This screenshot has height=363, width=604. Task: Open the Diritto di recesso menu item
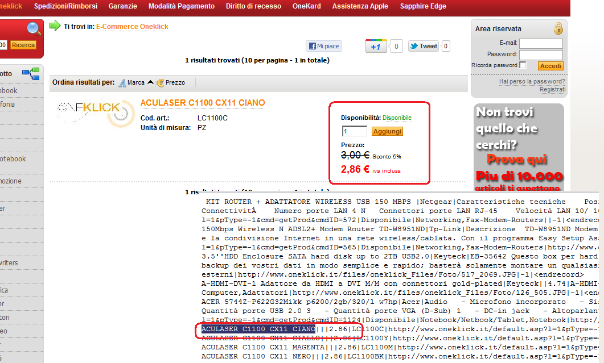(253, 6)
